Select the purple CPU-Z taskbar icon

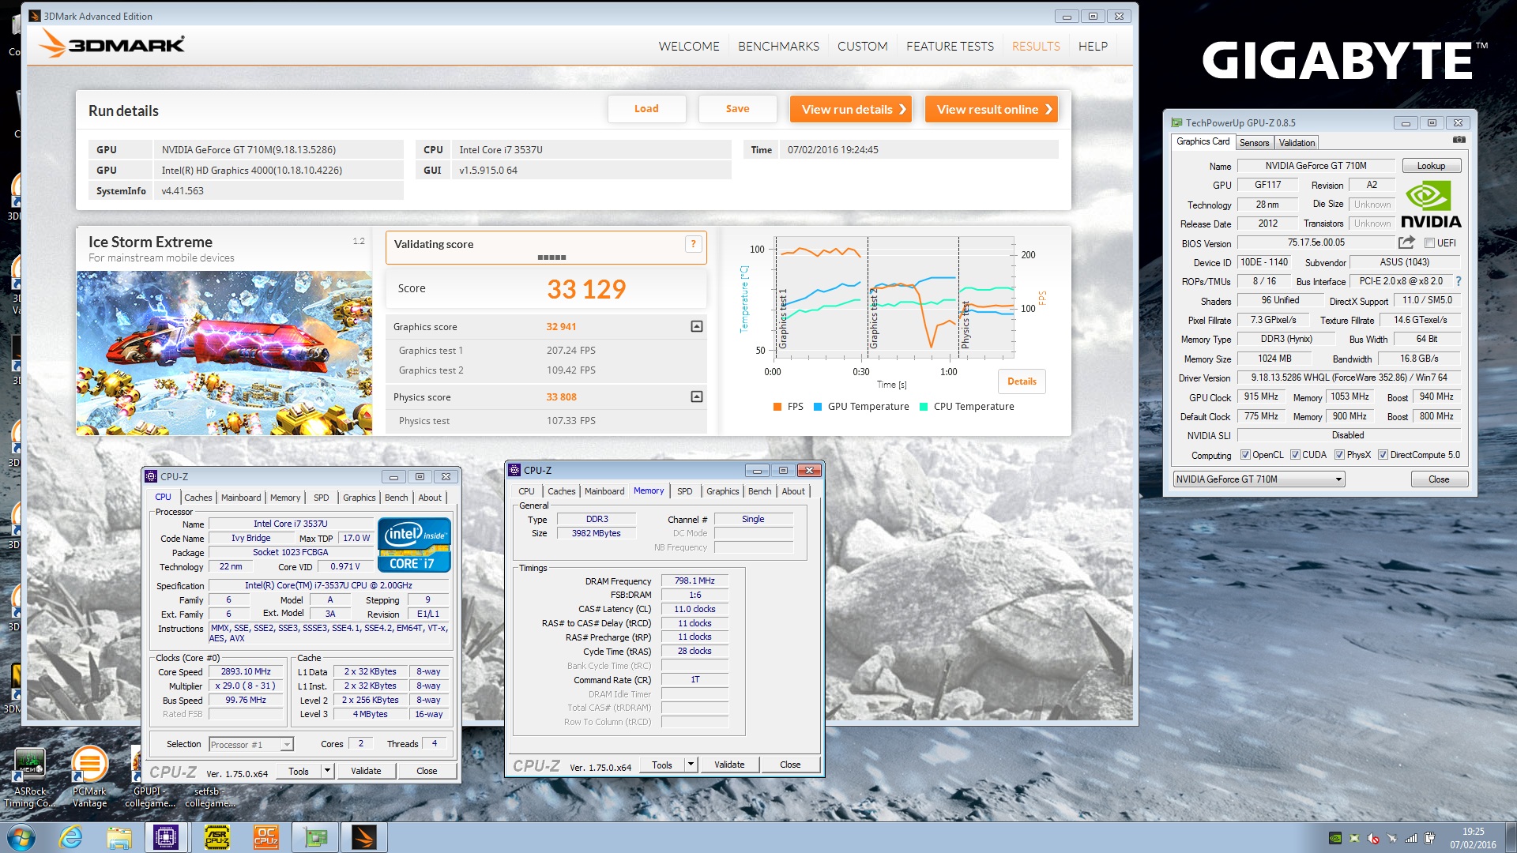(166, 837)
